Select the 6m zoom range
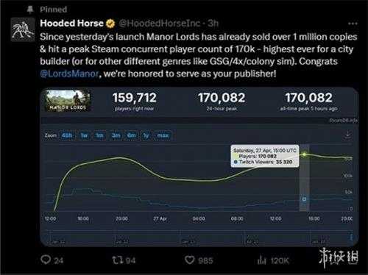The image size is (368, 275). [x=132, y=135]
